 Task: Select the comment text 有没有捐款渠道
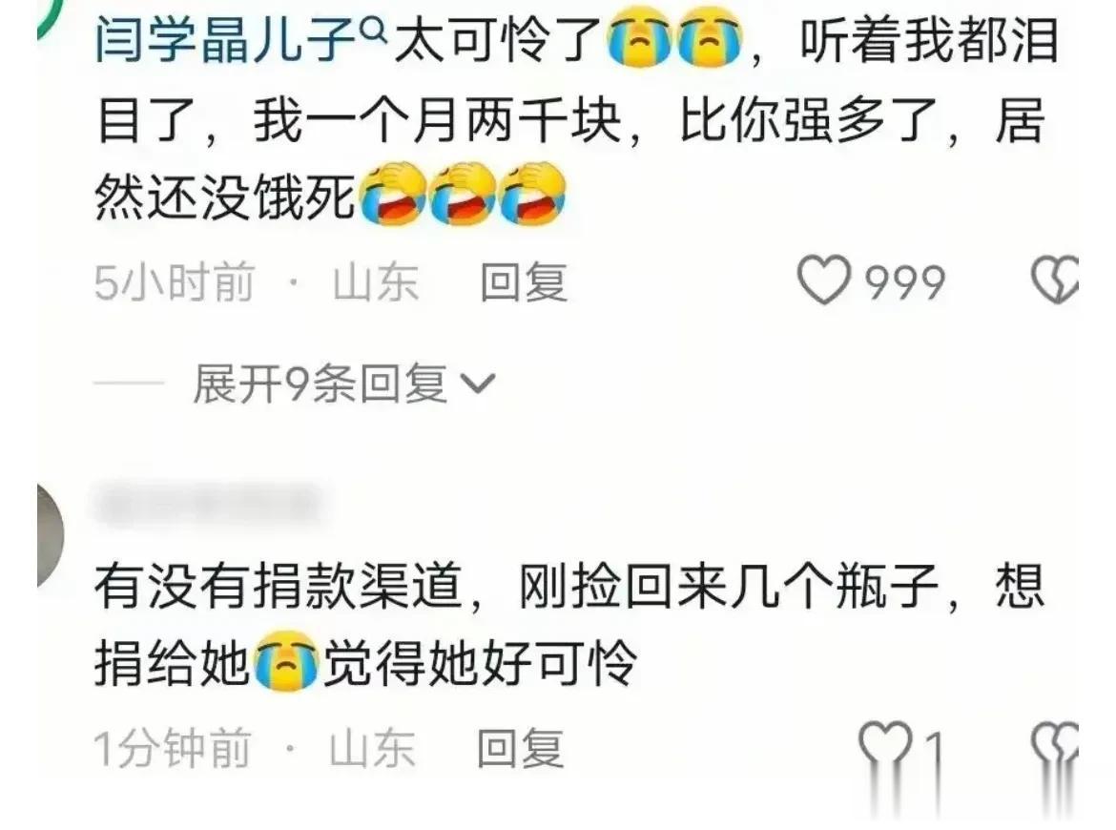click(x=279, y=588)
